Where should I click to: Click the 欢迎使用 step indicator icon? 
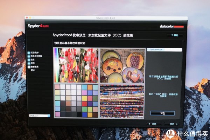tap(29, 53)
